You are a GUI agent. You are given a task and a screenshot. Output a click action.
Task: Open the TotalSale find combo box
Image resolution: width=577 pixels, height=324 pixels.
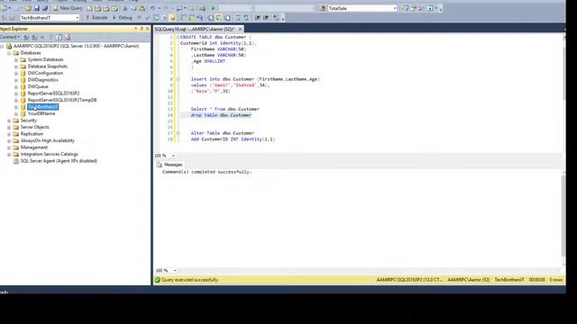[395, 8]
